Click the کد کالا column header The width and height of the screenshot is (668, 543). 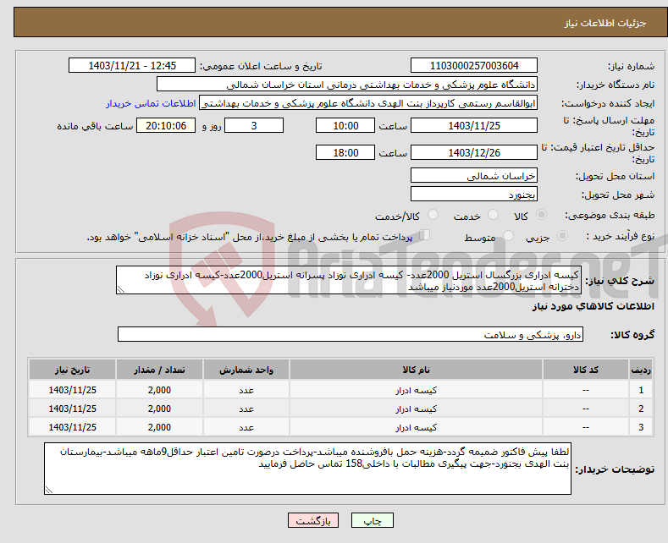(586, 370)
